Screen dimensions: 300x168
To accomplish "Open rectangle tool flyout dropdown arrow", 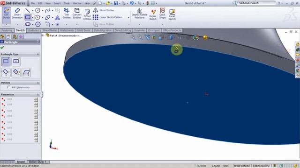I will coord(33,18).
